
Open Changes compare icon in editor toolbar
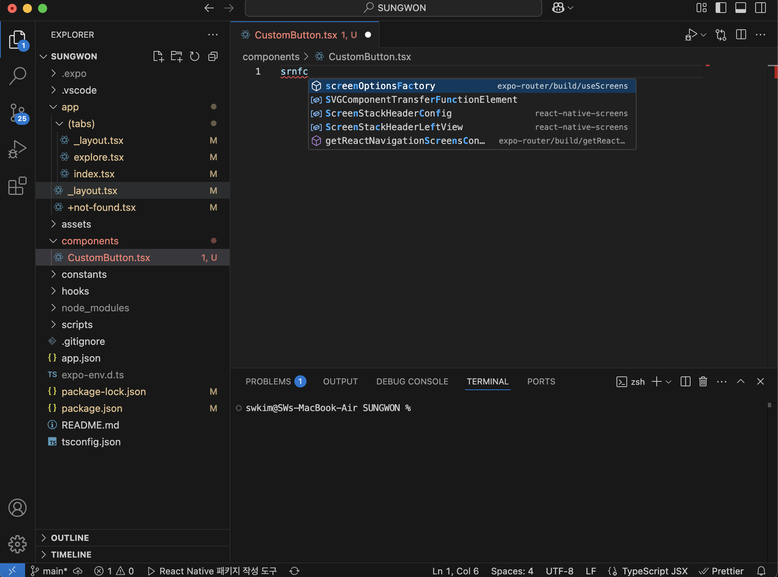[721, 35]
